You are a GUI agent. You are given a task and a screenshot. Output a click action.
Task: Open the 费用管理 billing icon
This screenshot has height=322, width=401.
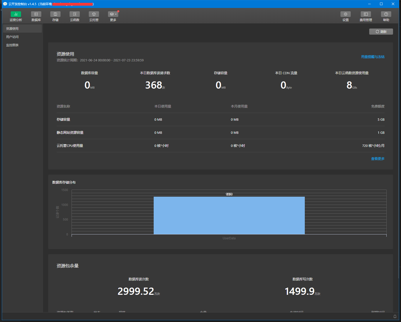pos(366,16)
